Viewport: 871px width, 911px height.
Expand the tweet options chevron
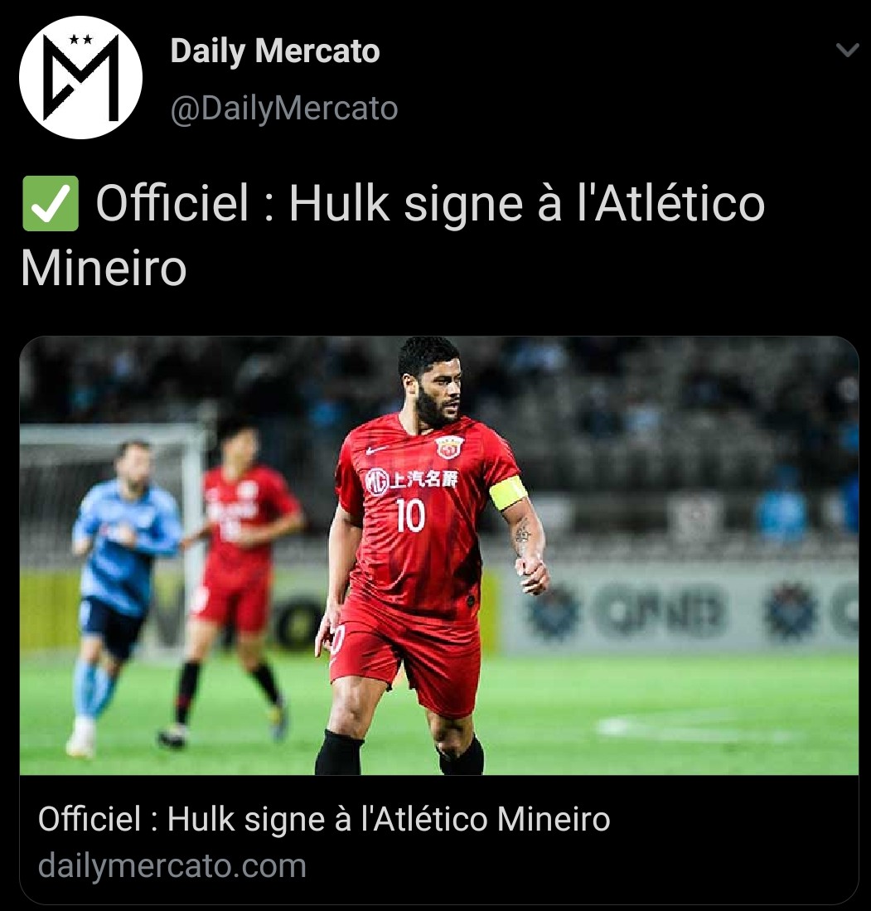(x=847, y=50)
